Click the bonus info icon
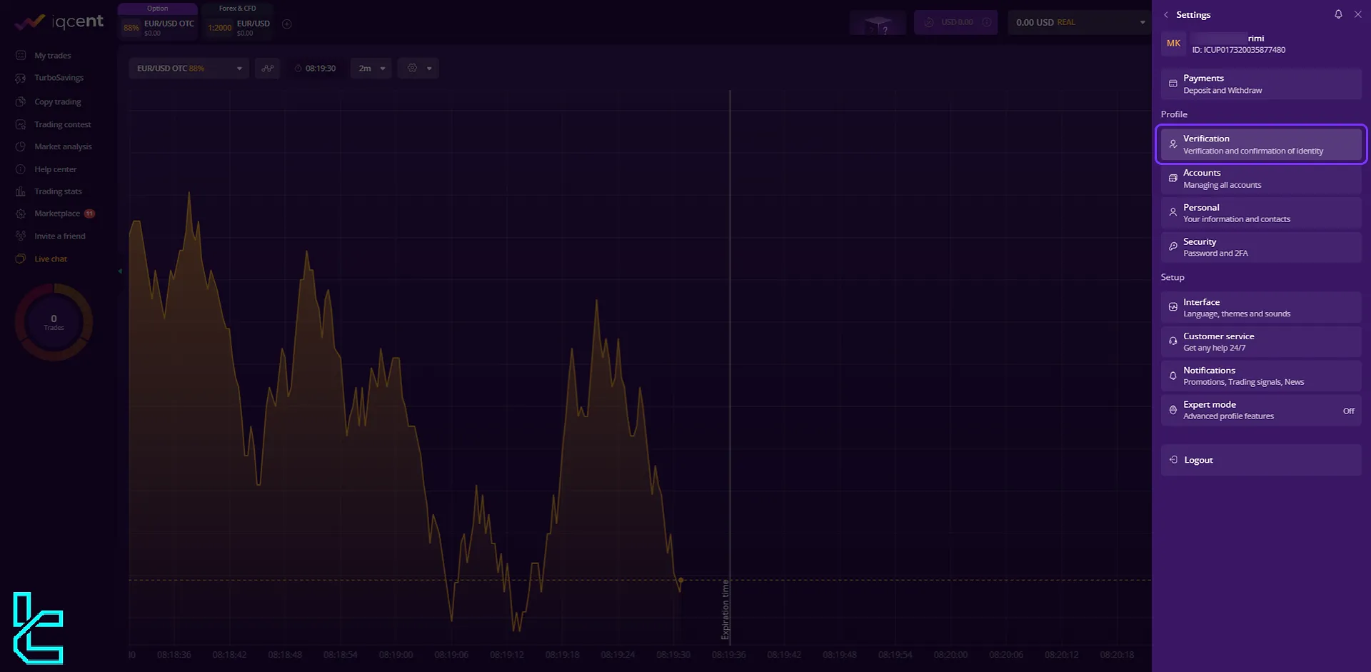The height and width of the screenshot is (672, 1371). point(986,23)
